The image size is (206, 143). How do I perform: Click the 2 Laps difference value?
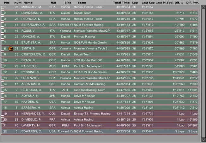[x=193, y=131]
